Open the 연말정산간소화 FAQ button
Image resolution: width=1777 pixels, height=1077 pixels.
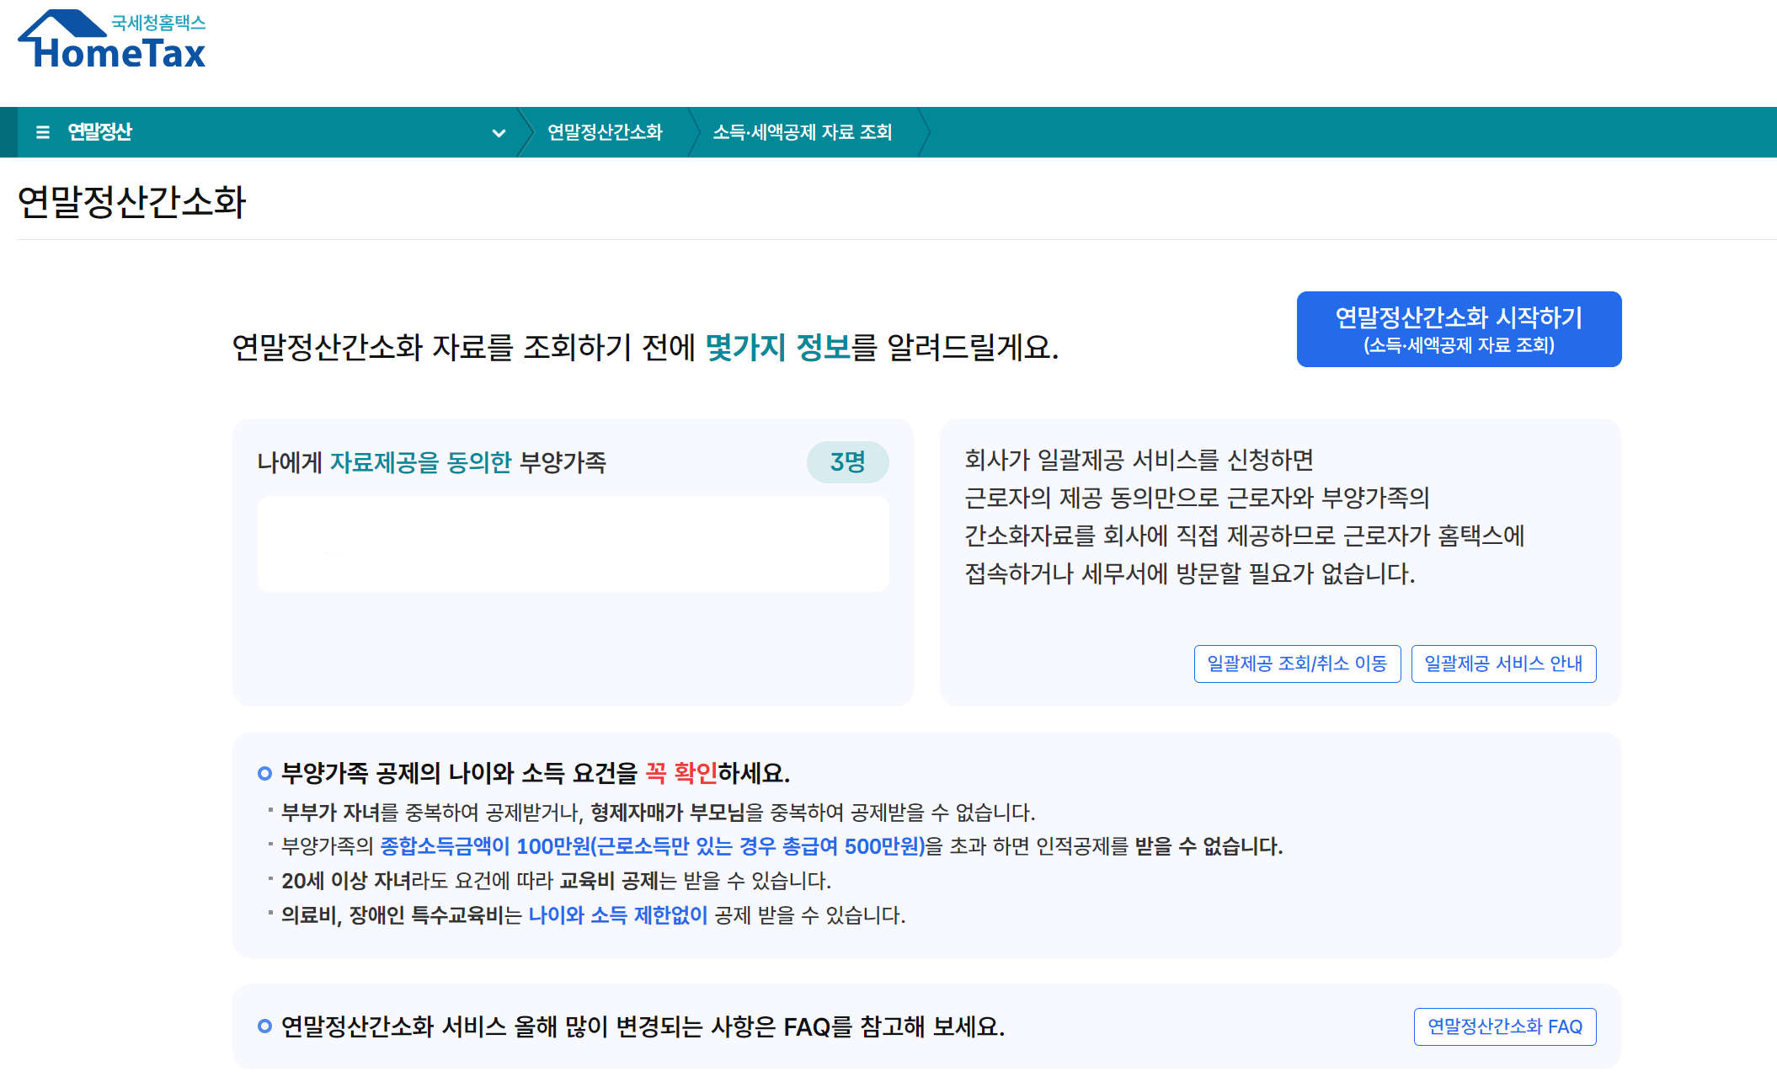coord(1504,1026)
